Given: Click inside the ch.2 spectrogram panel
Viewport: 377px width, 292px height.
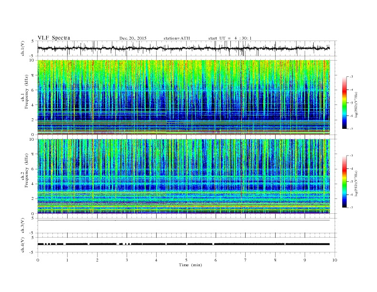Looking at the screenshot, I should [184, 177].
